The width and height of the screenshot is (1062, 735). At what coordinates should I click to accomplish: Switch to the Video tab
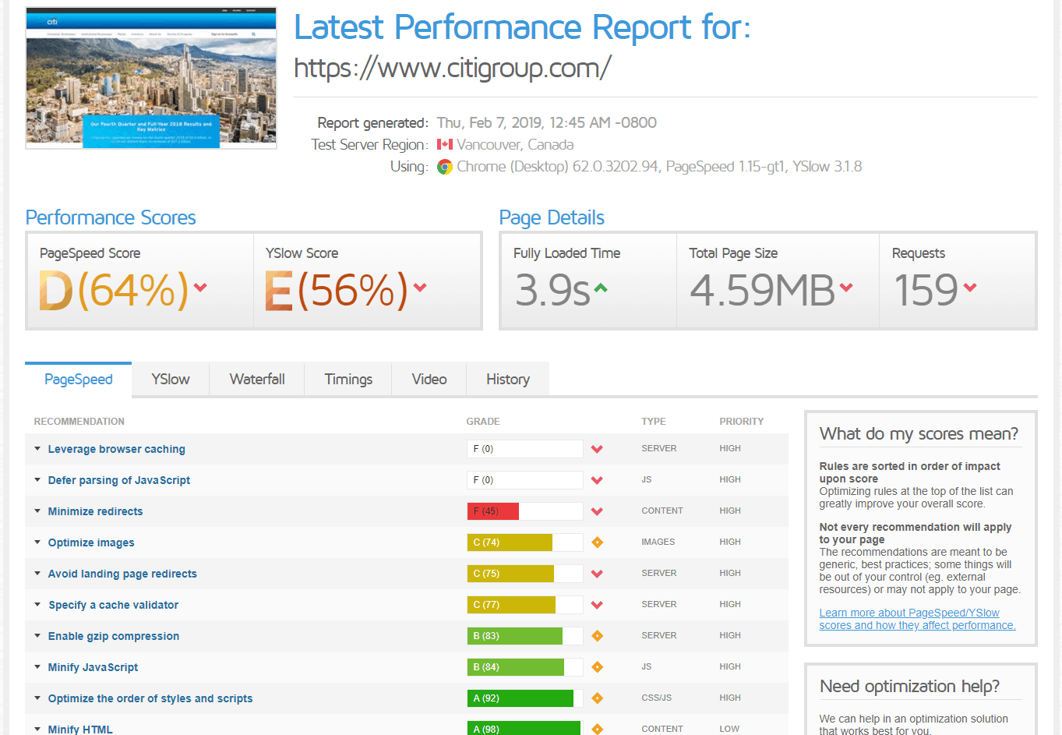pyautogui.click(x=429, y=380)
